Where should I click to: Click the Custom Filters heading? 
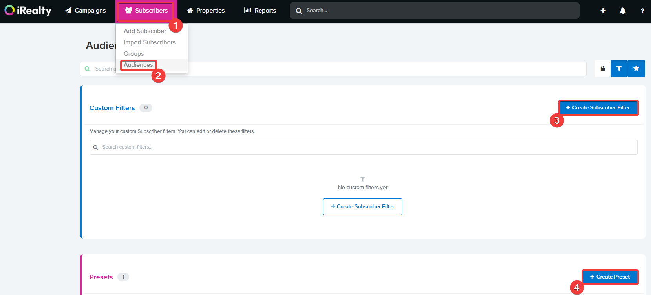click(x=112, y=108)
